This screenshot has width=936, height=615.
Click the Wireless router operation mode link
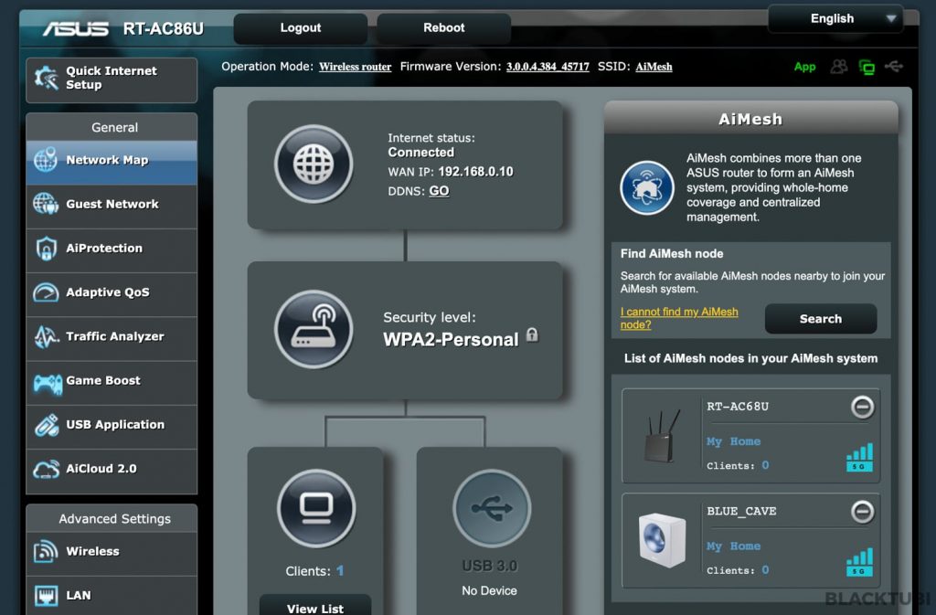356,67
